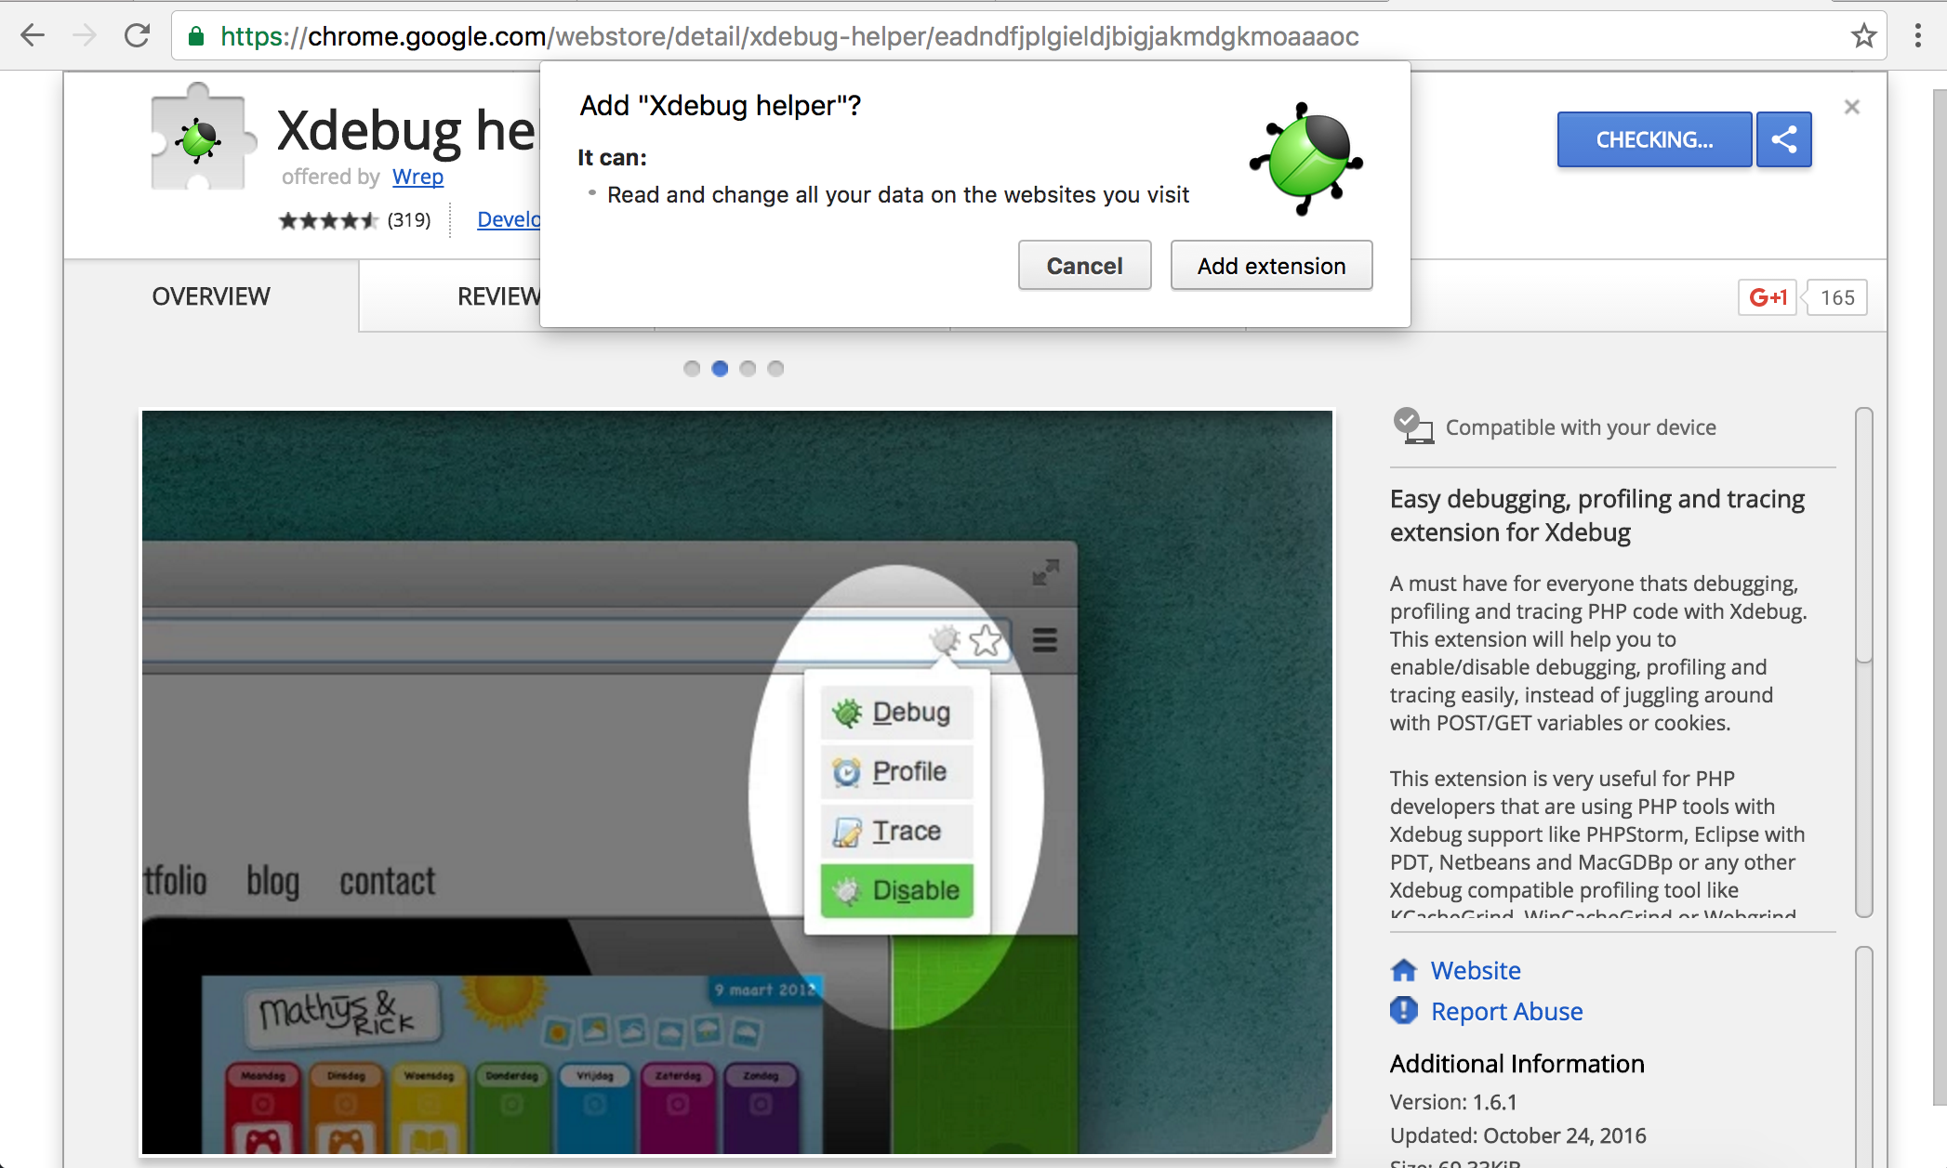Image resolution: width=1947 pixels, height=1168 pixels.
Task: Click Updated: October 24, 2016 text
Action: 1517,1135
